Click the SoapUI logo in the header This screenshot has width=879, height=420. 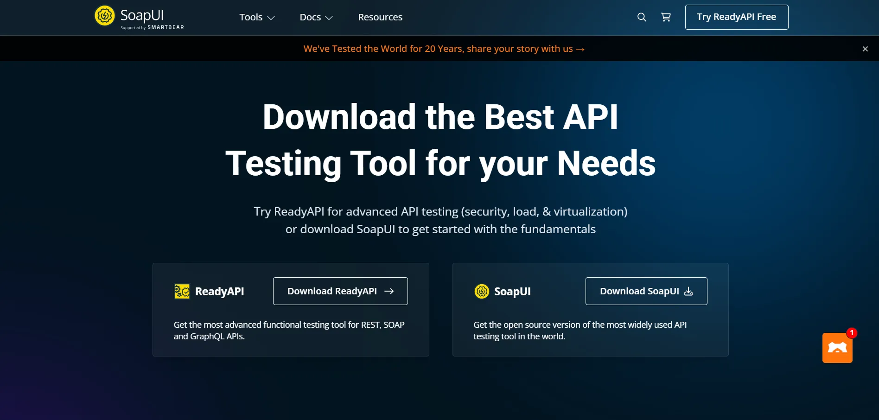[139, 17]
